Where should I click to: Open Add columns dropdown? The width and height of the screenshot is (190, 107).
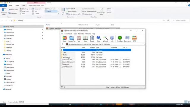(x=72, y=11)
